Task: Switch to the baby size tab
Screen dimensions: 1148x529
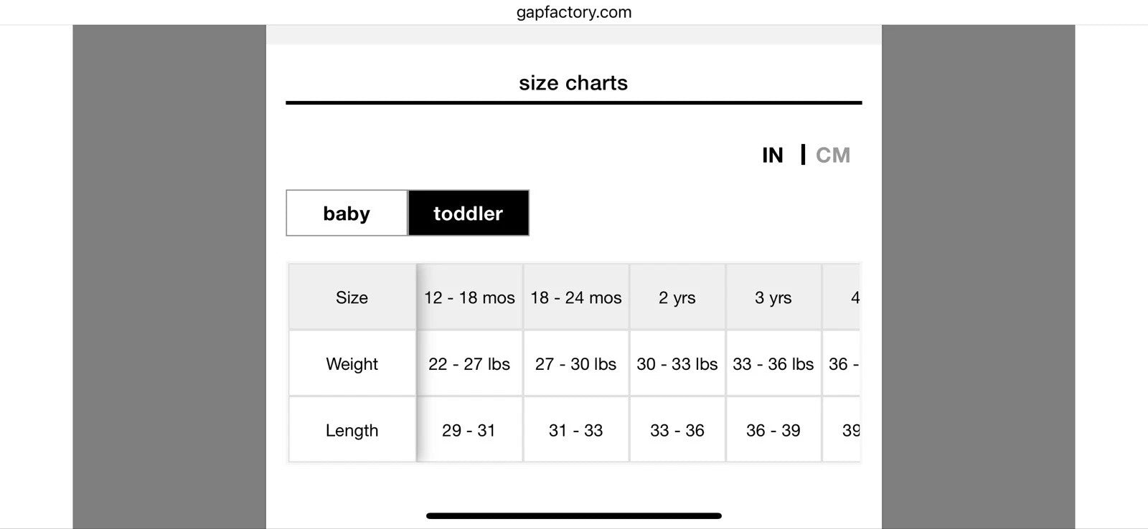Action: 347,213
